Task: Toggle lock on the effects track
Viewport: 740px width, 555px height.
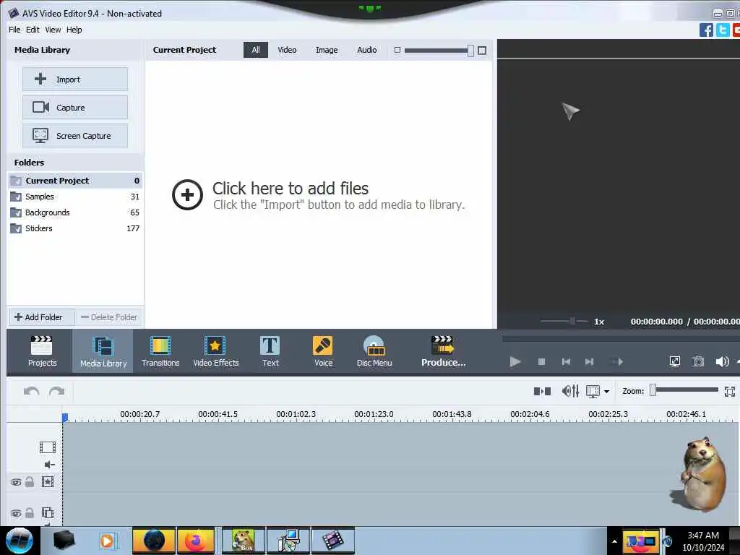Action: [x=29, y=482]
